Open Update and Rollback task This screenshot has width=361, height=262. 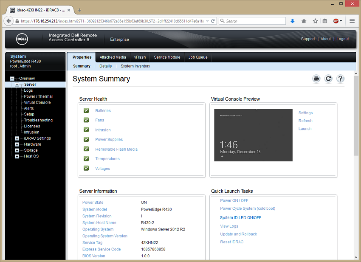pyautogui.click(x=239, y=234)
